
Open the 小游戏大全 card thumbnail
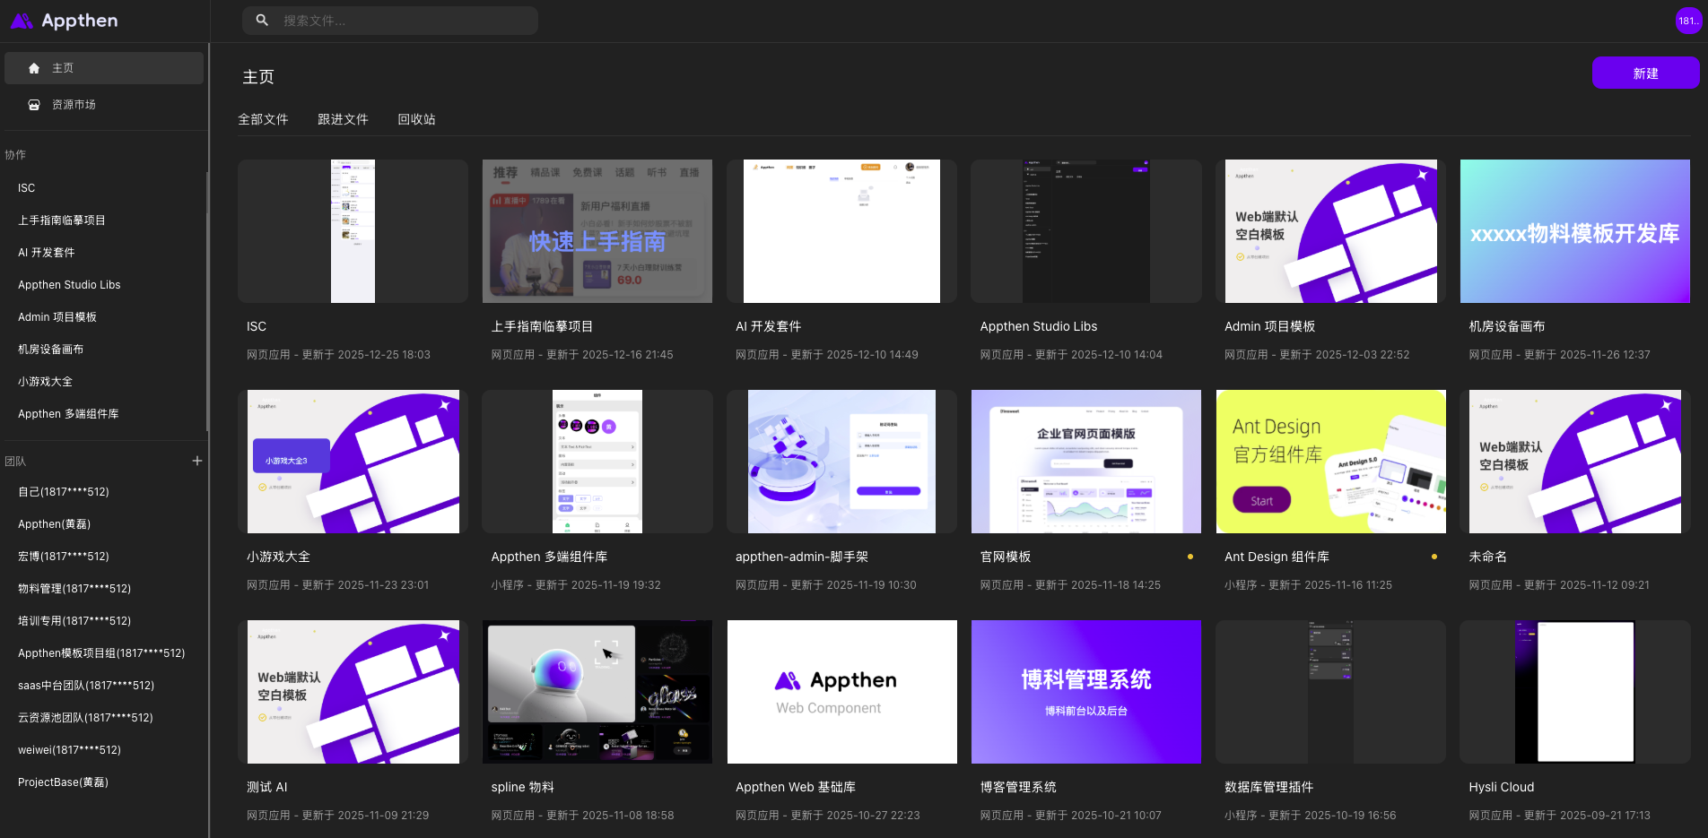coord(353,462)
